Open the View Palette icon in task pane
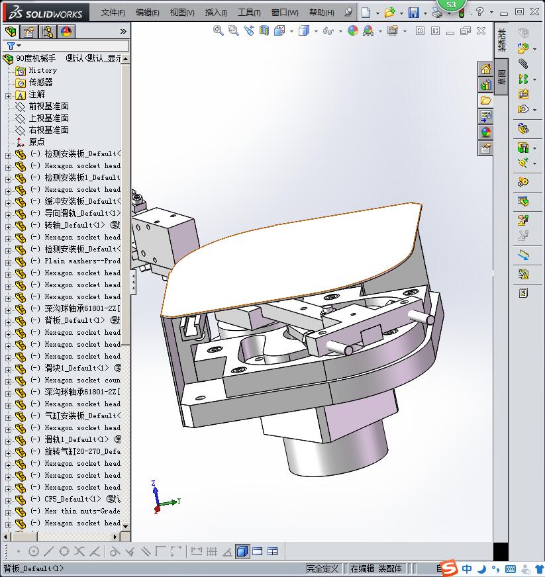The height and width of the screenshot is (577, 545). click(x=485, y=116)
